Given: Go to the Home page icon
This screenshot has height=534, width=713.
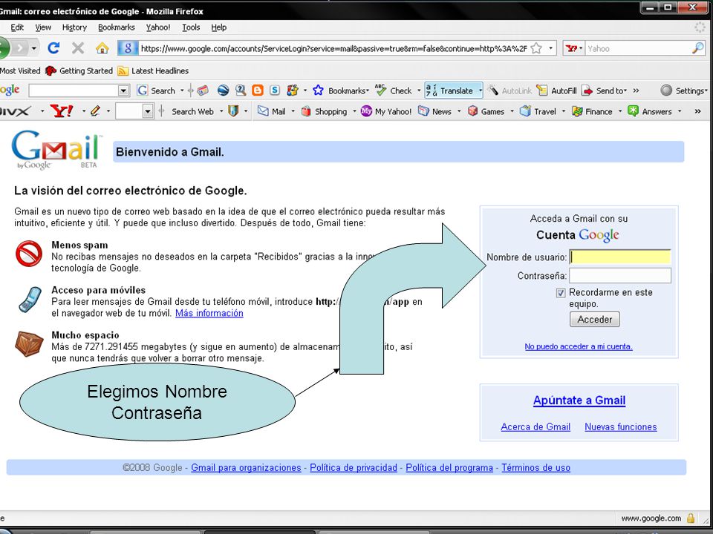Looking at the screenshot, I should [x=102, y=48].
